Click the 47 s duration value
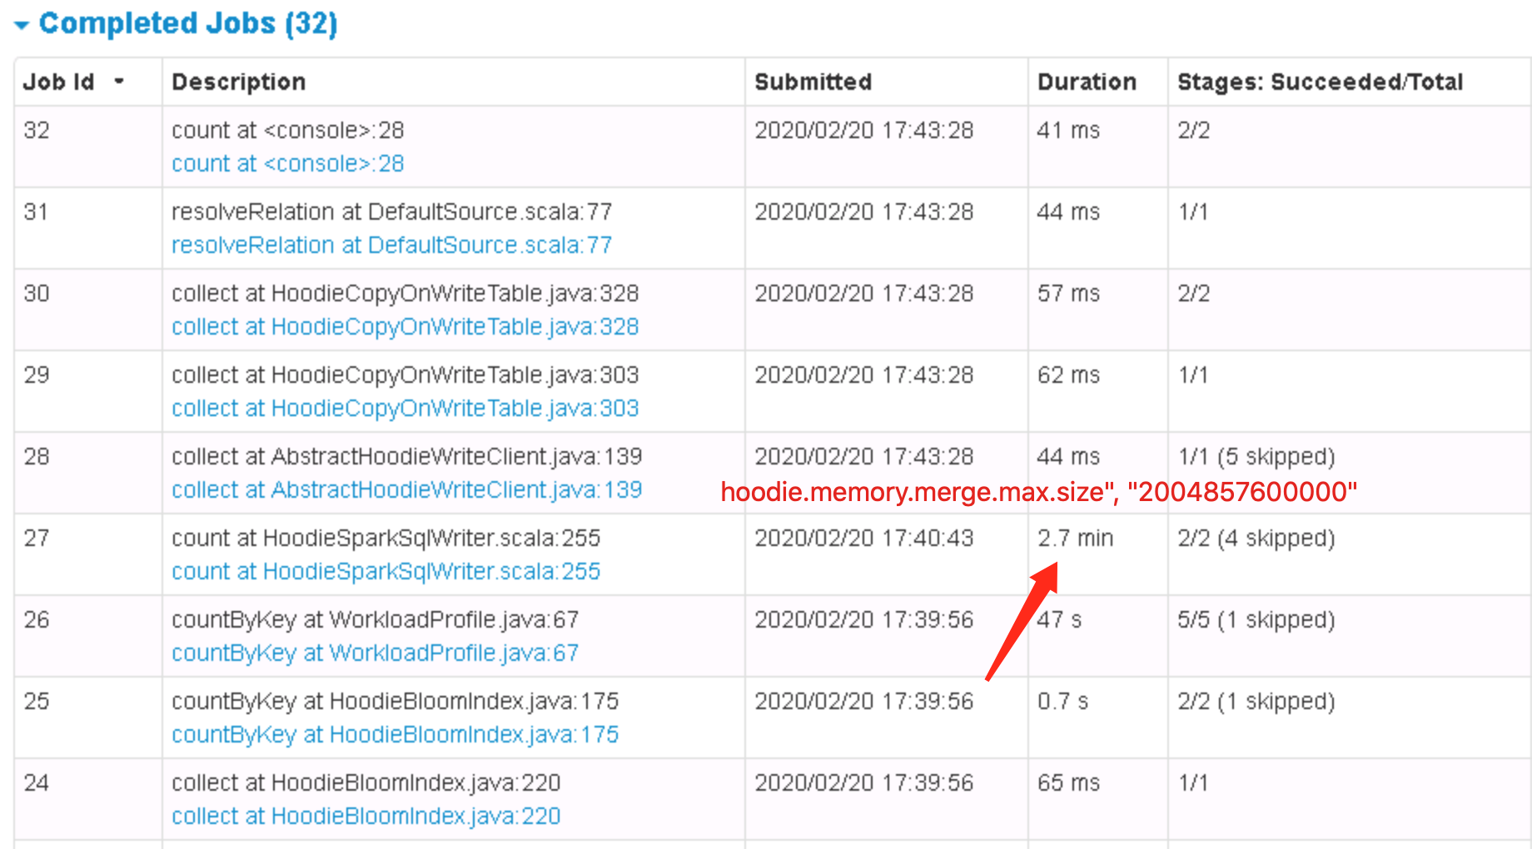 1059,619
